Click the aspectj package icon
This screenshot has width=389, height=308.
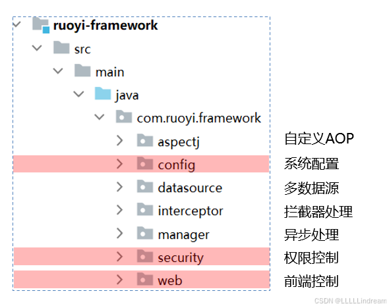144,140
